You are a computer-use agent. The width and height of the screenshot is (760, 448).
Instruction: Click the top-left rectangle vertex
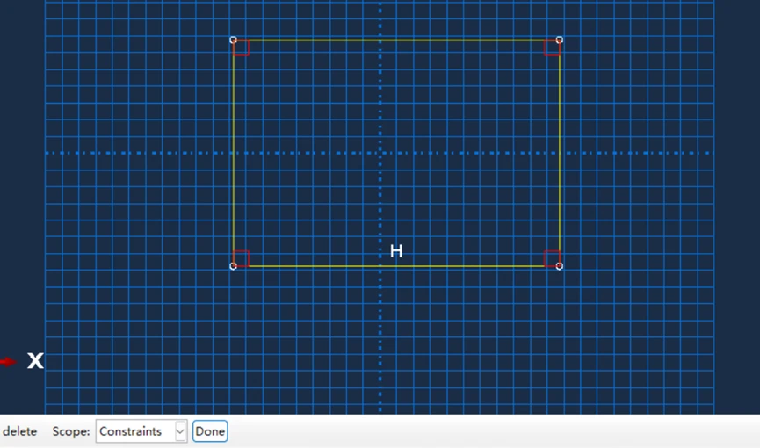pyautogui.click(x=233, y=40)
